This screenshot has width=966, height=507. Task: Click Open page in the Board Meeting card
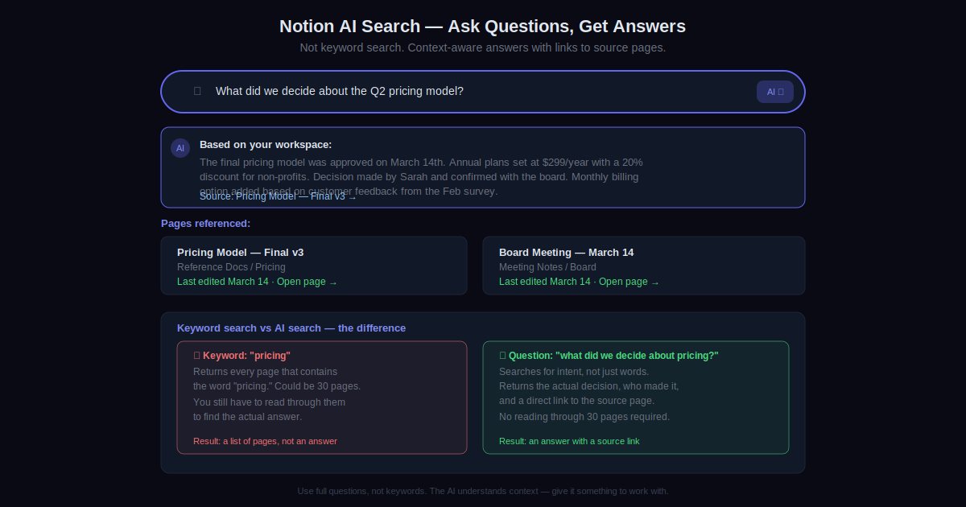pyautogui.click(x=629, y=282)
